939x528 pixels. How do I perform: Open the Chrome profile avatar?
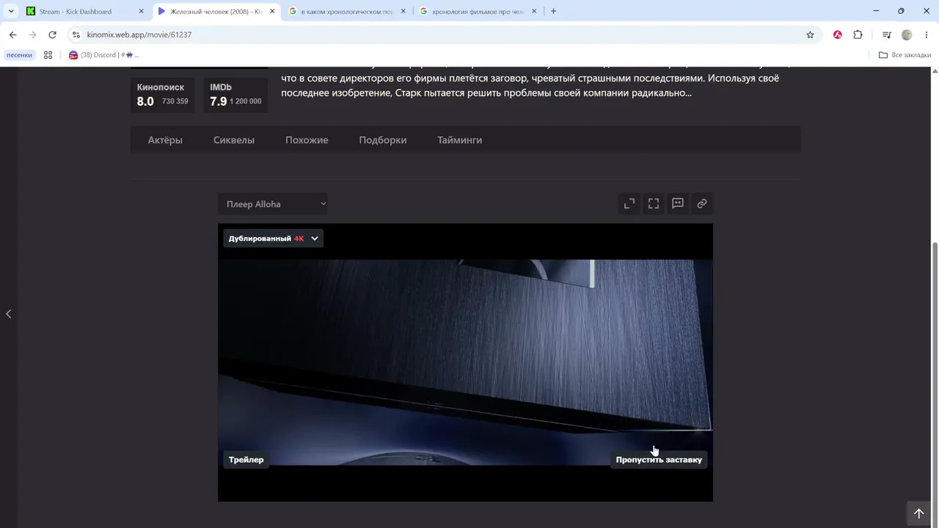click(x=907, y=34)
